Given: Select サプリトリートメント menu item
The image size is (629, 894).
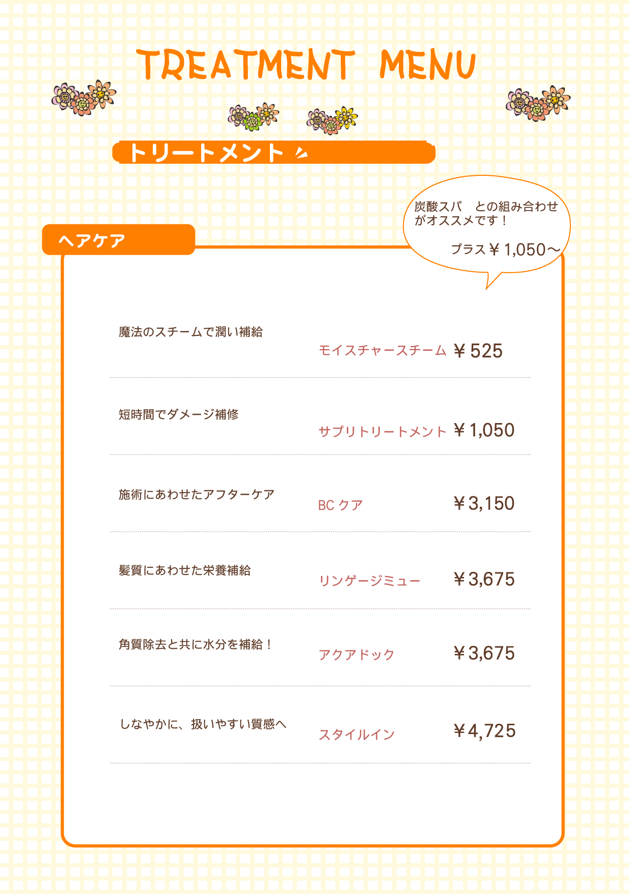Looking at the screenshot, I should (x=382, y=432).
